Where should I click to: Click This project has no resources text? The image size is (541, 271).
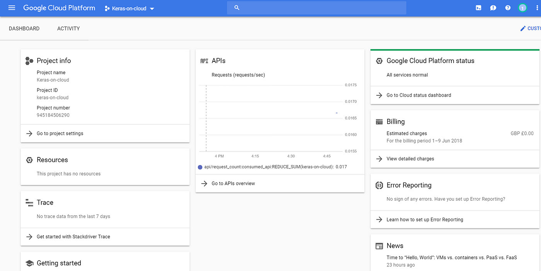69,174
